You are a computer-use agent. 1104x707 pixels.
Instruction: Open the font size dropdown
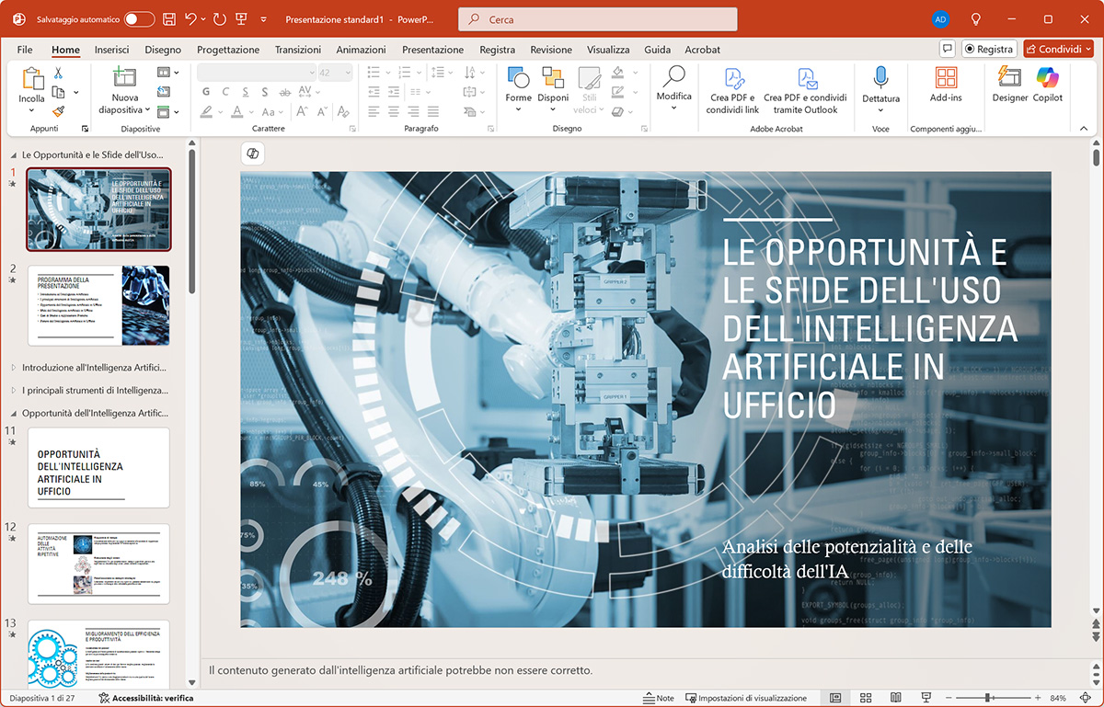[347, 73]
